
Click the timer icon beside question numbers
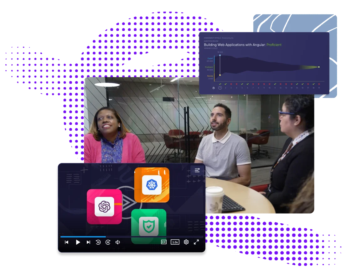(x=214, y=88)
